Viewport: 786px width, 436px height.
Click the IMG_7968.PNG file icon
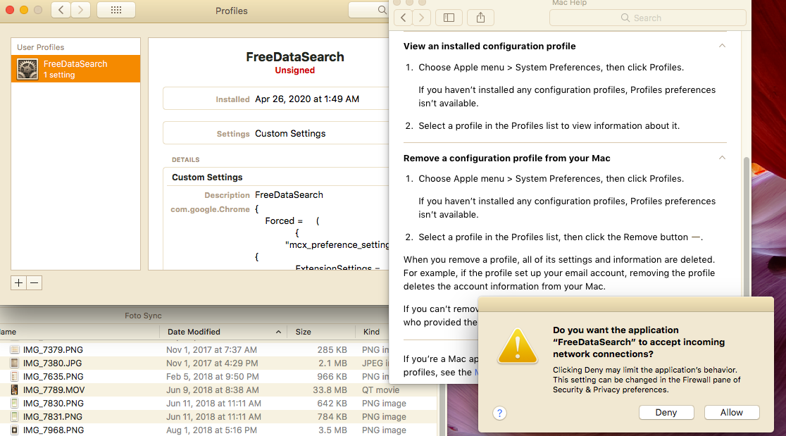[15, 430]
